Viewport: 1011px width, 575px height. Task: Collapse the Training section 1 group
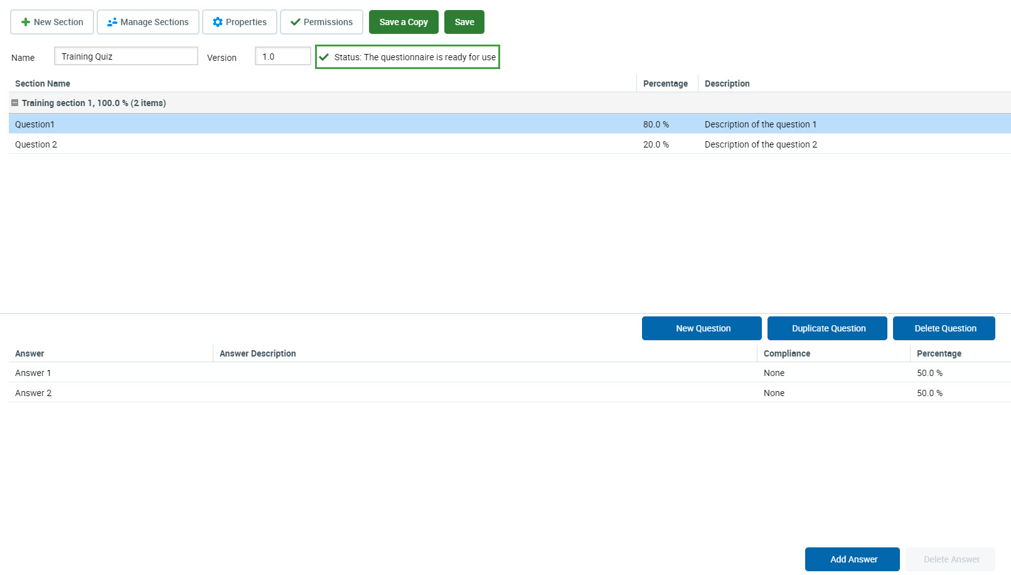(15, 103)
